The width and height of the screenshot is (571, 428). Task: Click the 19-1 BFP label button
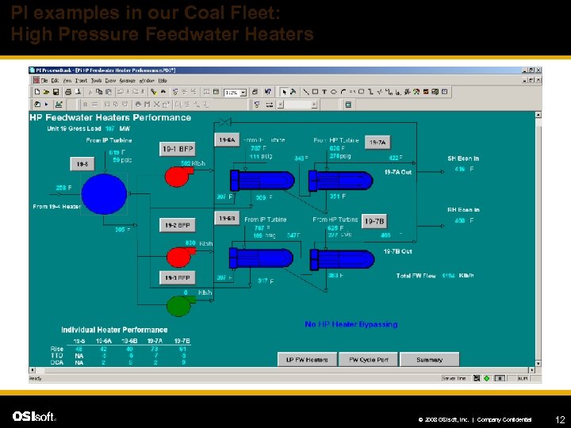[178, 149]
